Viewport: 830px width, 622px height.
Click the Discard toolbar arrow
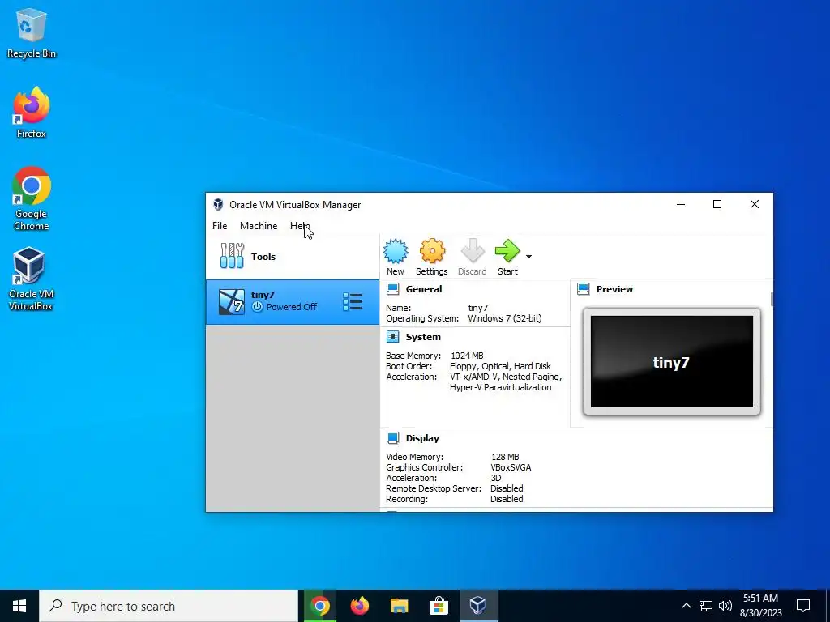click(x=473, y=251)
